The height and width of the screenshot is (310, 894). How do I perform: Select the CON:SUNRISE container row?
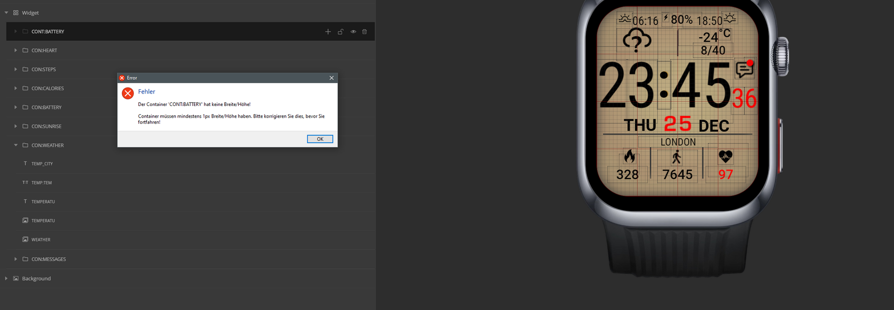[47, 126]
